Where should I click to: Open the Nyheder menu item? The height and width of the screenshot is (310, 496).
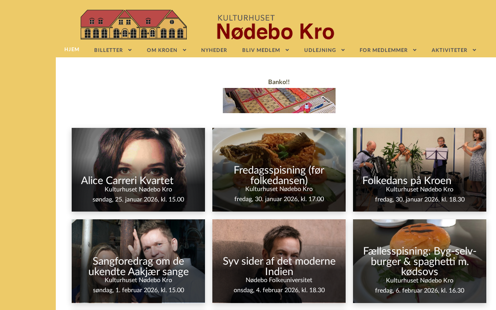(214, 50)
